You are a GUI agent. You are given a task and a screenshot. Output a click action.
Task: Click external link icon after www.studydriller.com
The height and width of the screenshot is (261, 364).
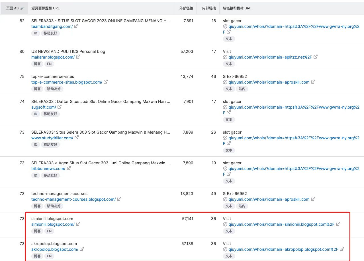pos(77,138)
